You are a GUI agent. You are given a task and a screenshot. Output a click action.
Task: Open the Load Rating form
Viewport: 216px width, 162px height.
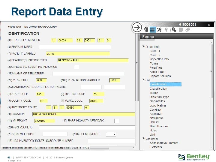(157, 105)
